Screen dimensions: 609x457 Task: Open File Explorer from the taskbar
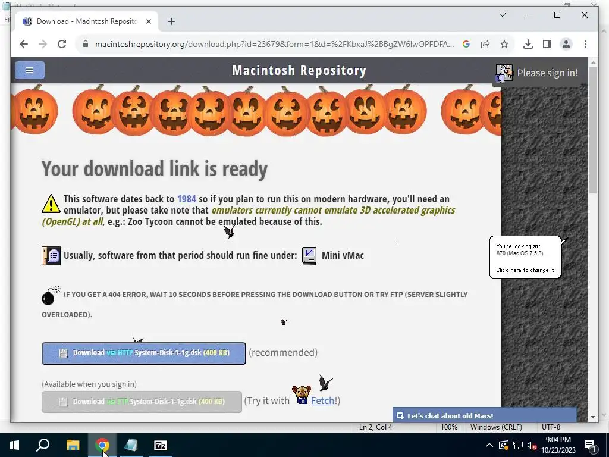click(73, 445)
